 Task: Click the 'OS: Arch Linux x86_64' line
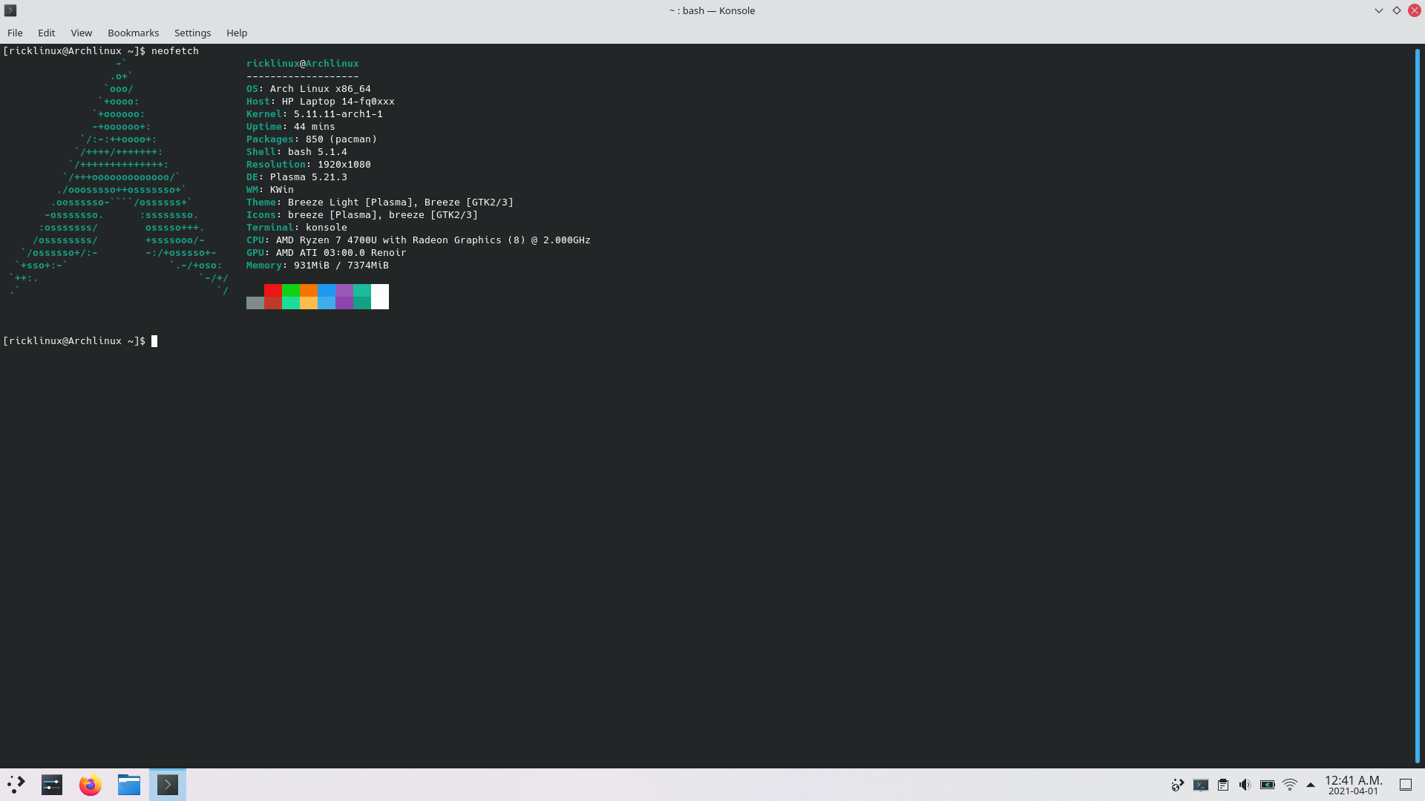(x=309, y=89)
